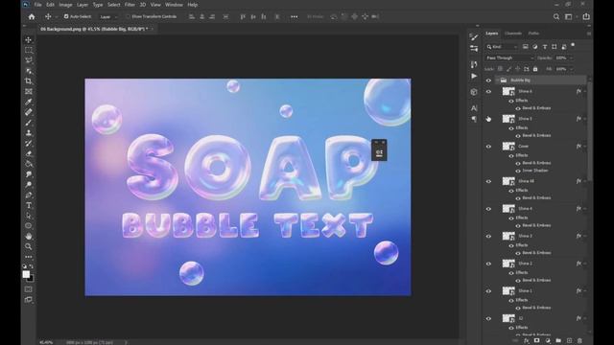Open the Auto-Select Layer dropdown
This screenshot has width=614, height=345.
pyautogui.click(x=108, y=17)
